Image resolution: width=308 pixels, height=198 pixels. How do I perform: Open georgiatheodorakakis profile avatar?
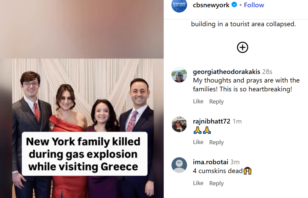(179, 75)
